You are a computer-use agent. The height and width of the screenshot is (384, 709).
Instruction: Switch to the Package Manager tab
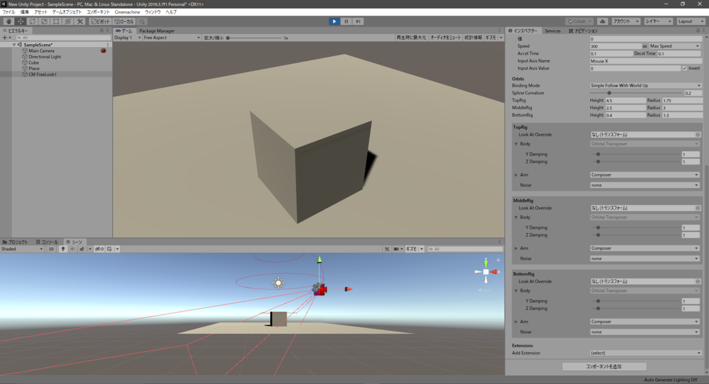click(157, 31)
